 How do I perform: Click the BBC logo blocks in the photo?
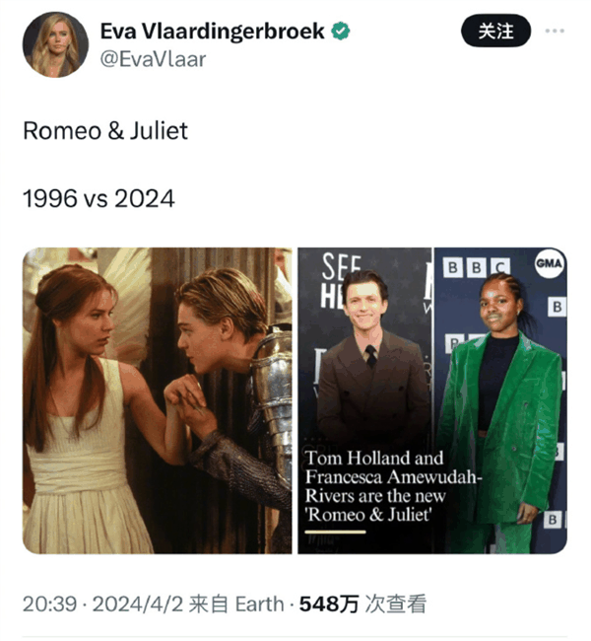coord(477,267)
